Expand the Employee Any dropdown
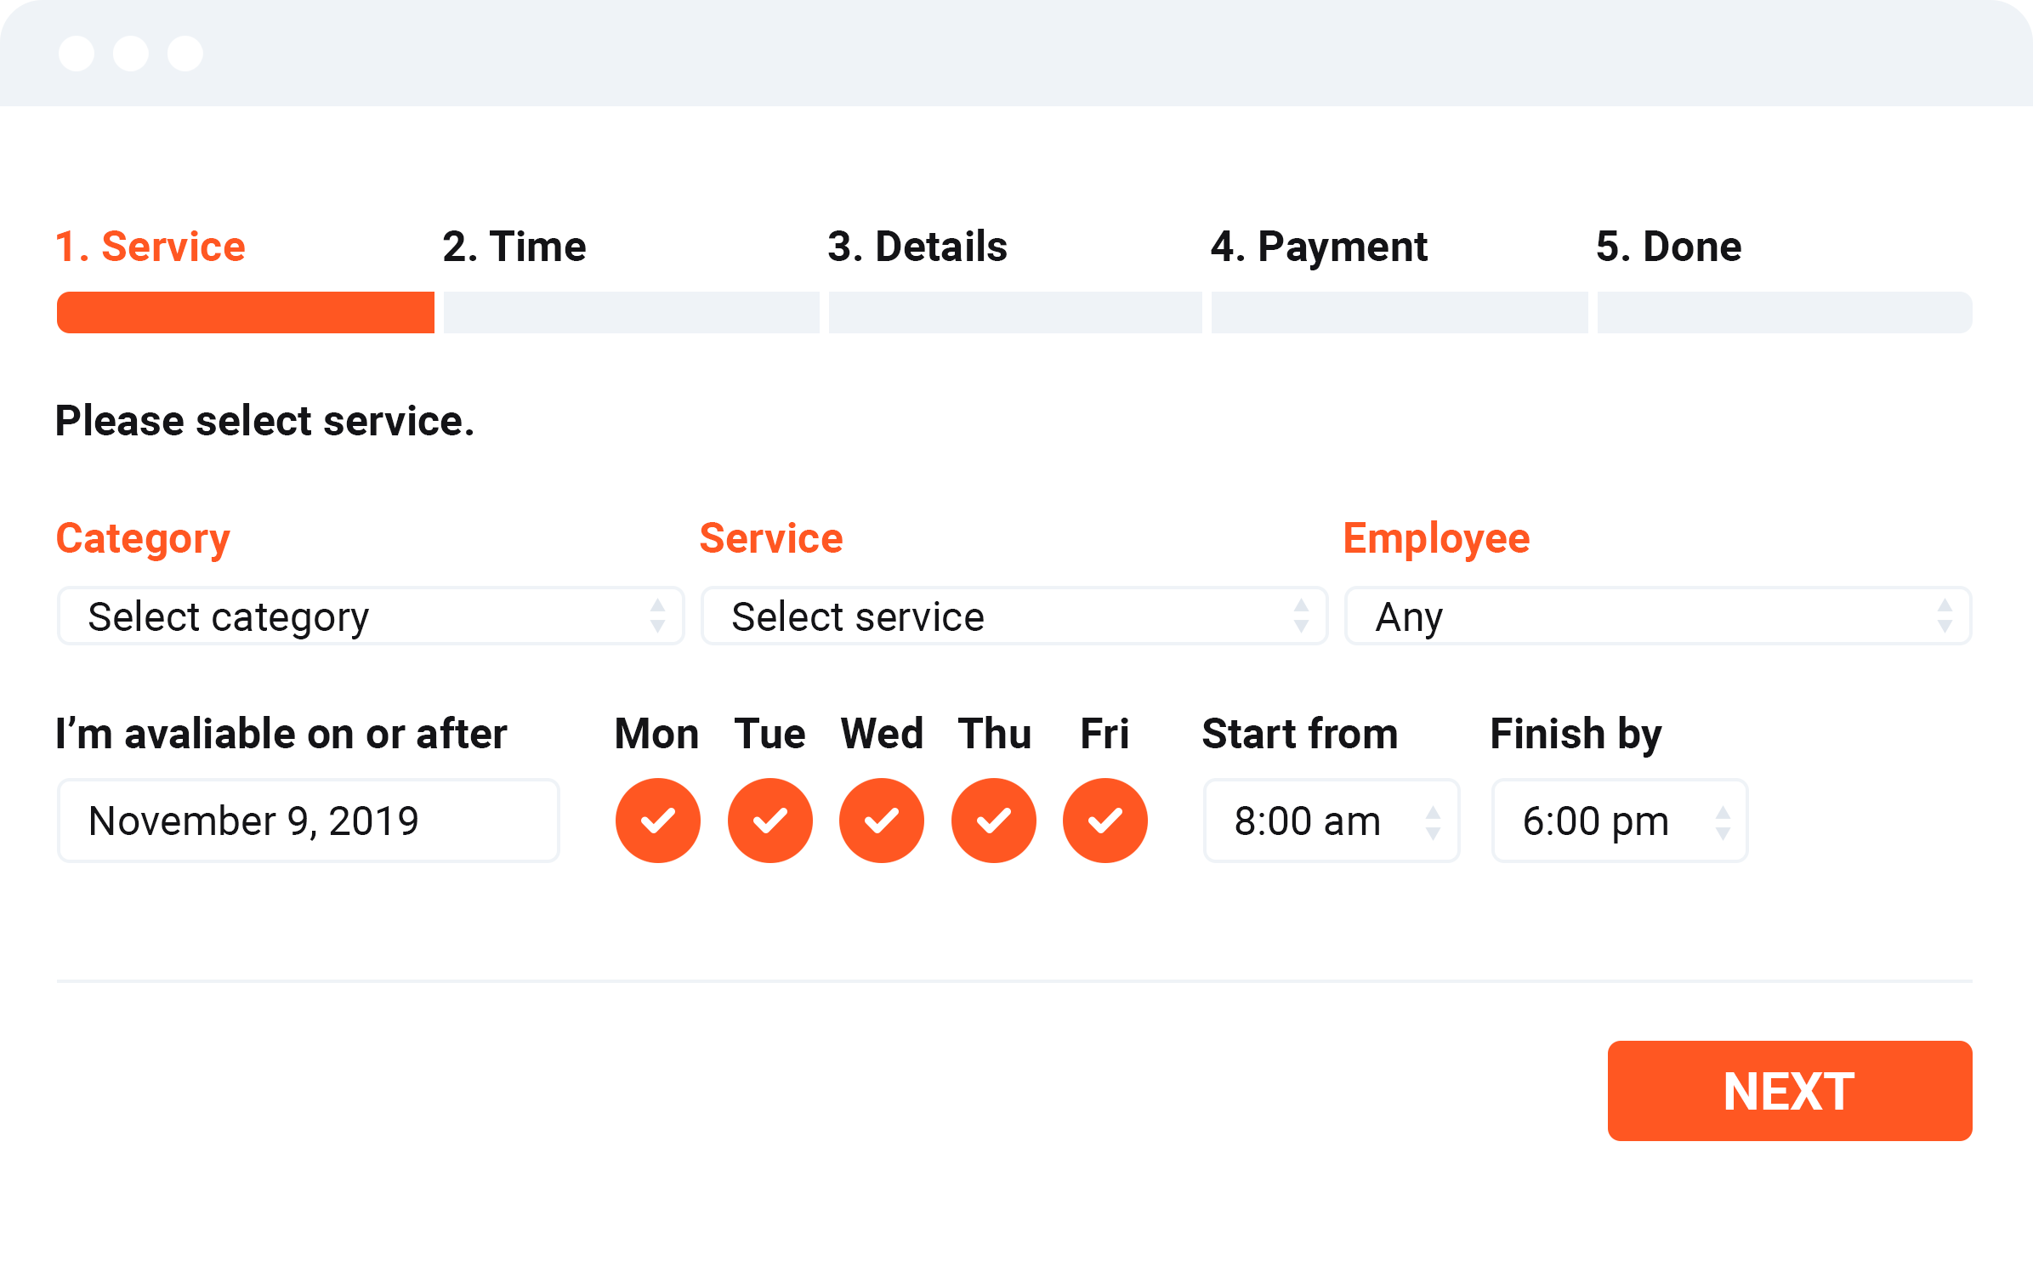Image resolution: width=2033 pixels, height=1261 pixels. coord(1658,616)
